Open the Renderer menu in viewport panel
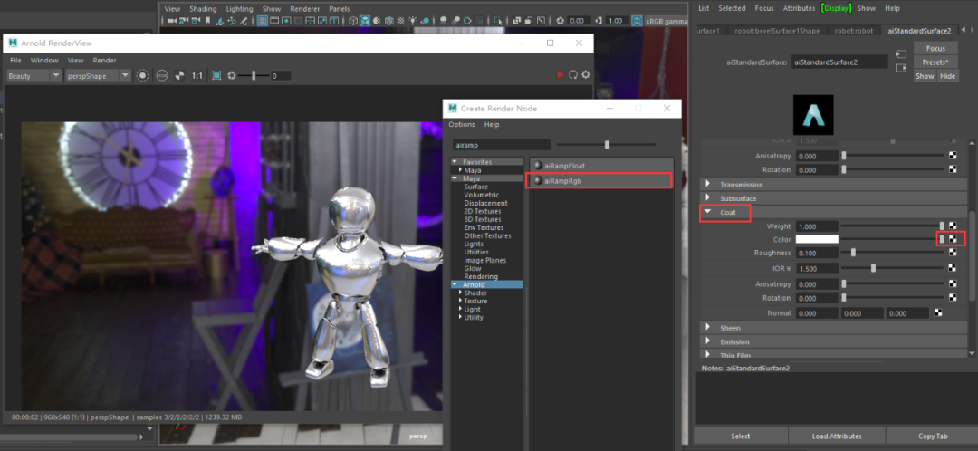978x451 pixels. 306,9
